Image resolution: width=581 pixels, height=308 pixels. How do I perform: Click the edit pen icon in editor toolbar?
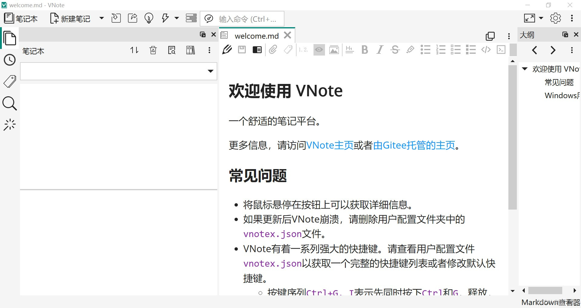[x=227, y=50]
